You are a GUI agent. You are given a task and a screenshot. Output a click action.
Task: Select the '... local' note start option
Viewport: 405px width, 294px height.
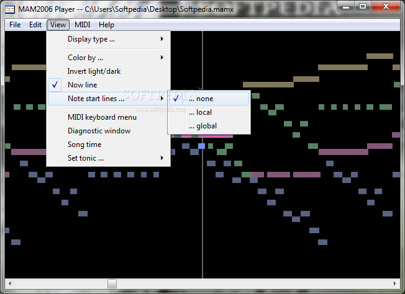pos(209,112)
